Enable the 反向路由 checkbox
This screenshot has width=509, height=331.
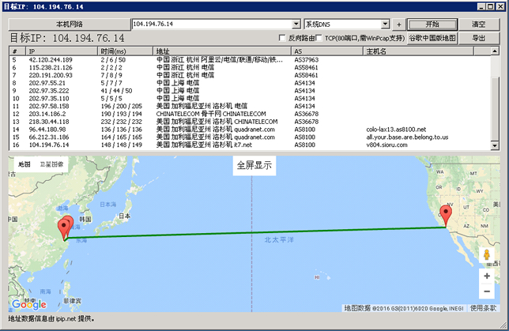coord(283,38)
